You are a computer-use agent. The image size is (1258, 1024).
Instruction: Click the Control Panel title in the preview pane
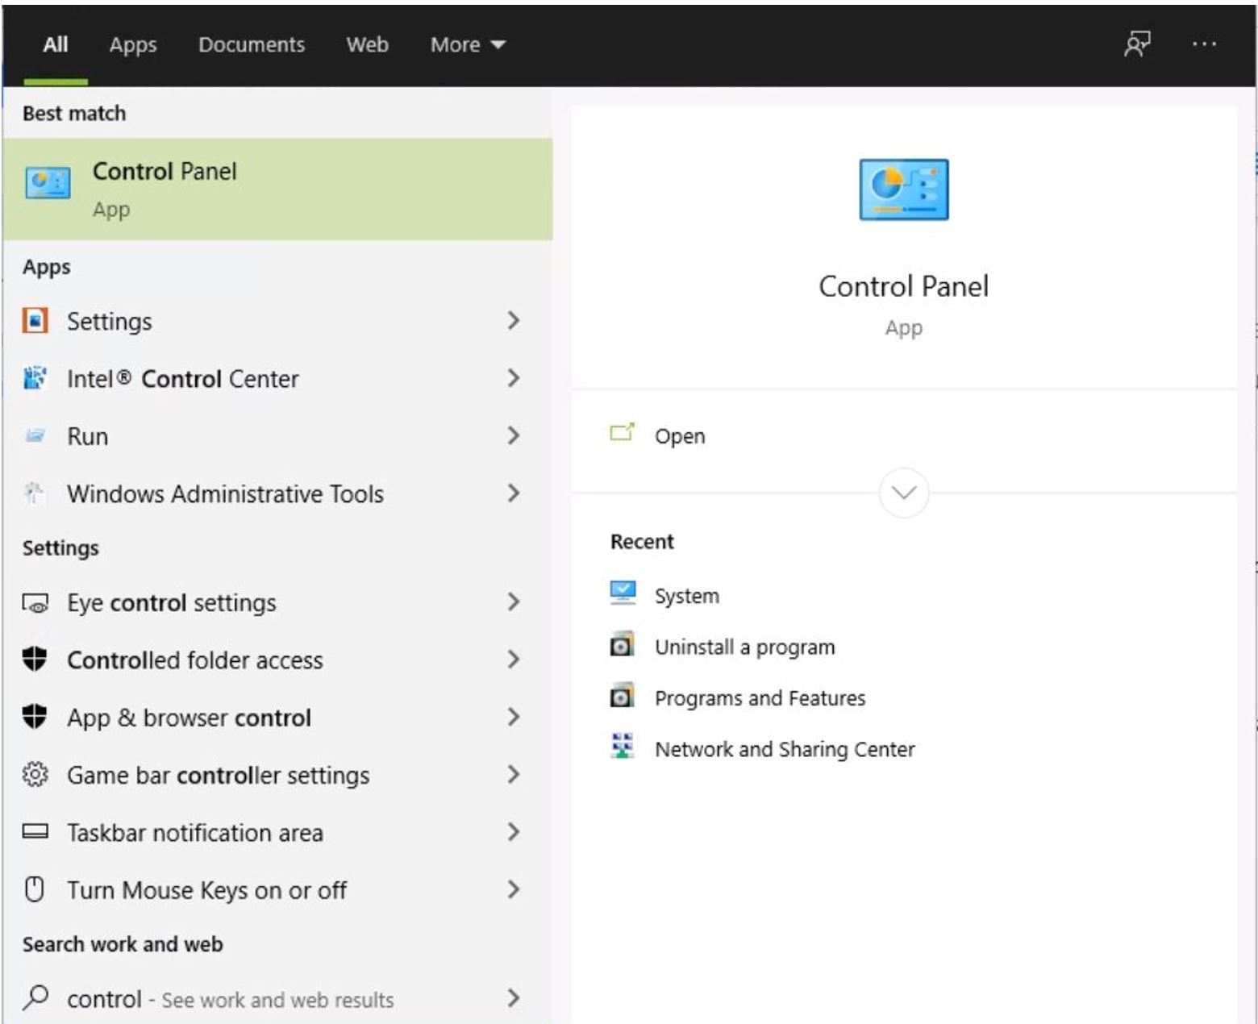pos(903,286)
